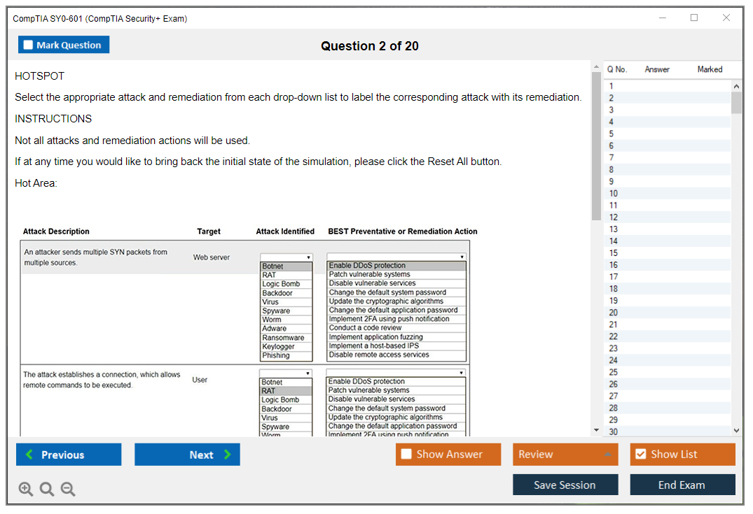Select question 10 in the list
753x514 pixels.
click(x=614, y=194)
